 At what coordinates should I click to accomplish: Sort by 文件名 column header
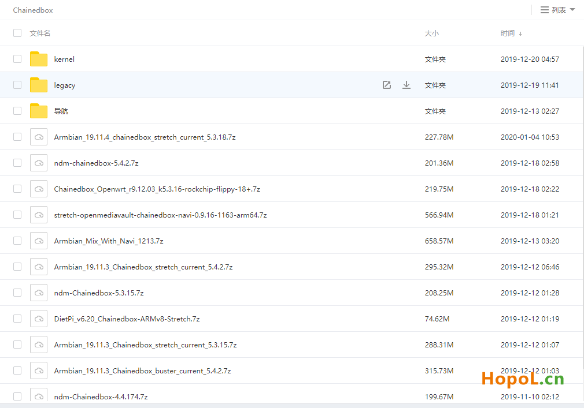pos(40,33)
